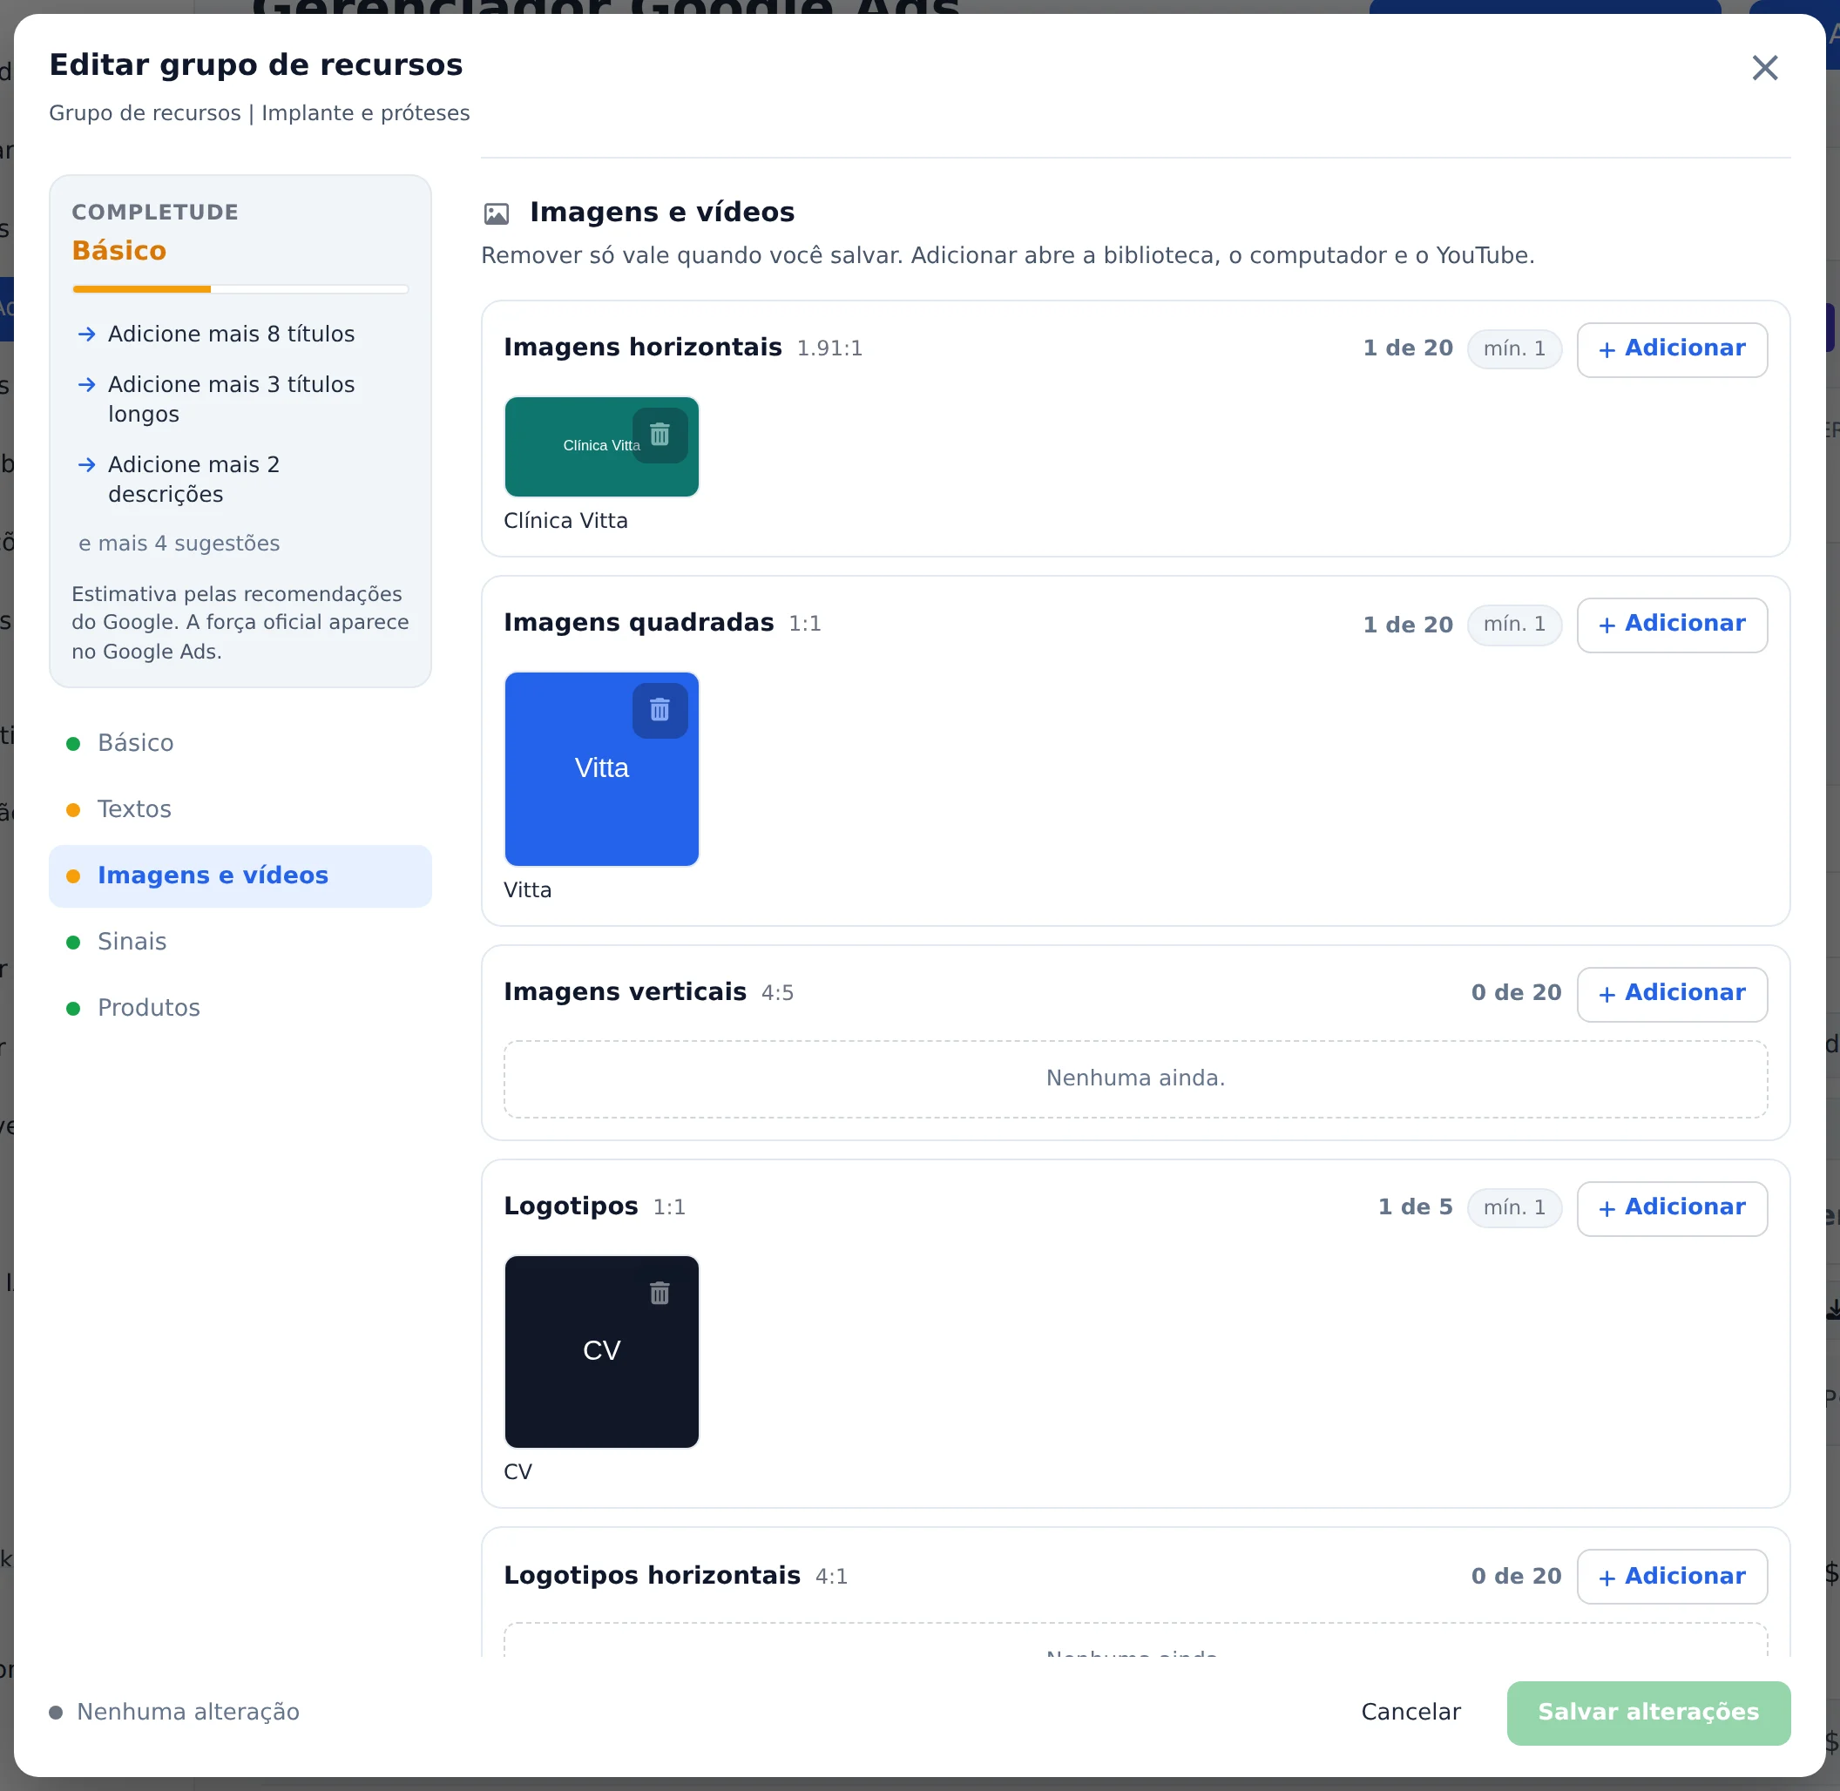The height and width of the screenshot is (1791, 1840).
Task: Follow suggestion Adicione mais 8 títulos
Action: [x=216, y=334]
